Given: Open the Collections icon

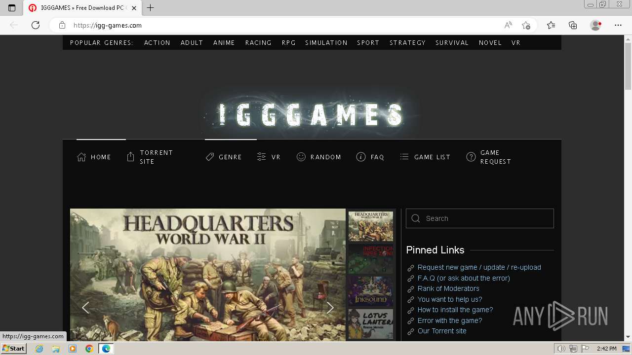Looking at the screenshot, I should [x=573, y=25].
